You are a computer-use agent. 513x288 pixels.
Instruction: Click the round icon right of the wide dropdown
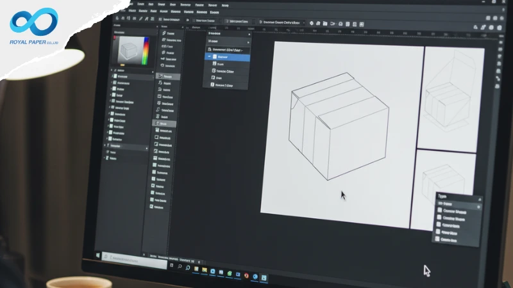[x=311, y=22]
